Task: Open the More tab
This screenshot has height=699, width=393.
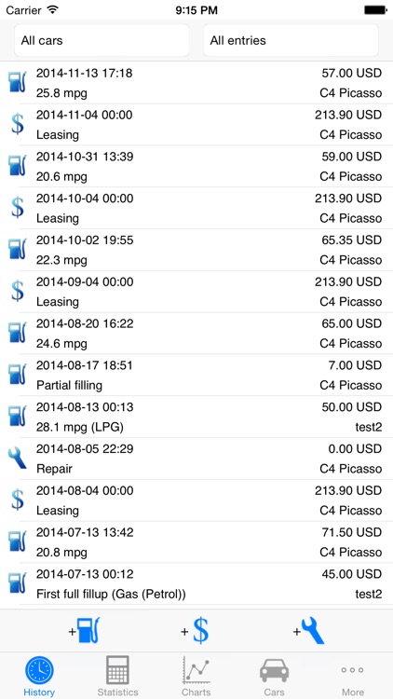Action: click(352, 676)
